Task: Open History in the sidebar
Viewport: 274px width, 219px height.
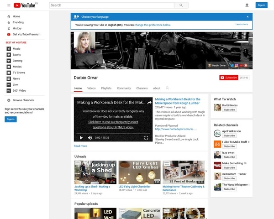Action: [17, 28]
